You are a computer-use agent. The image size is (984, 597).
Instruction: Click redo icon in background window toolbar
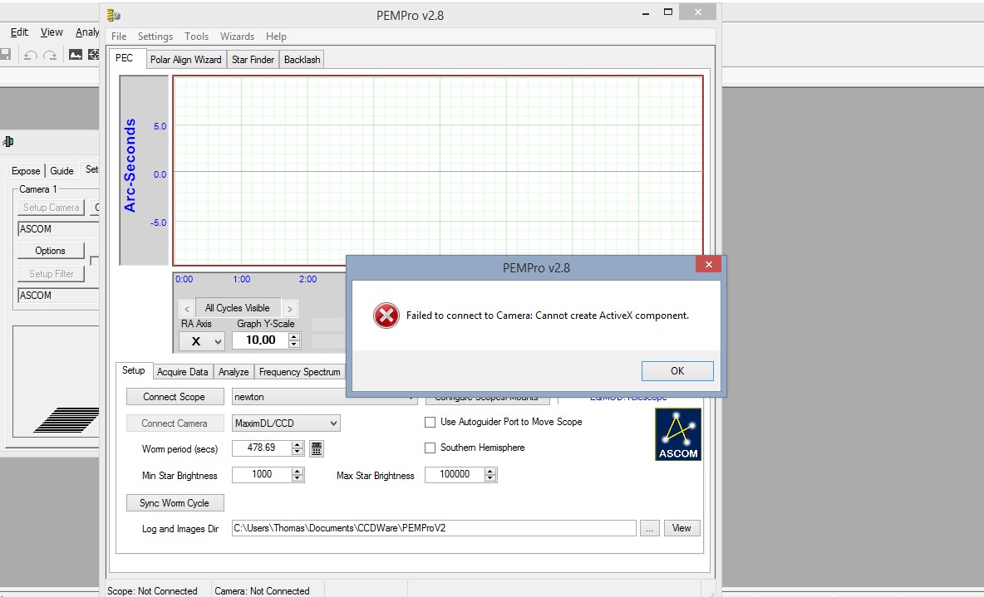pyautogui.click(x=50, y=55)
